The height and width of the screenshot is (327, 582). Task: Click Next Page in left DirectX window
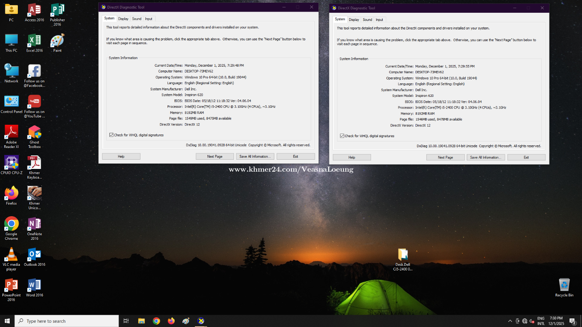point(215,157)
